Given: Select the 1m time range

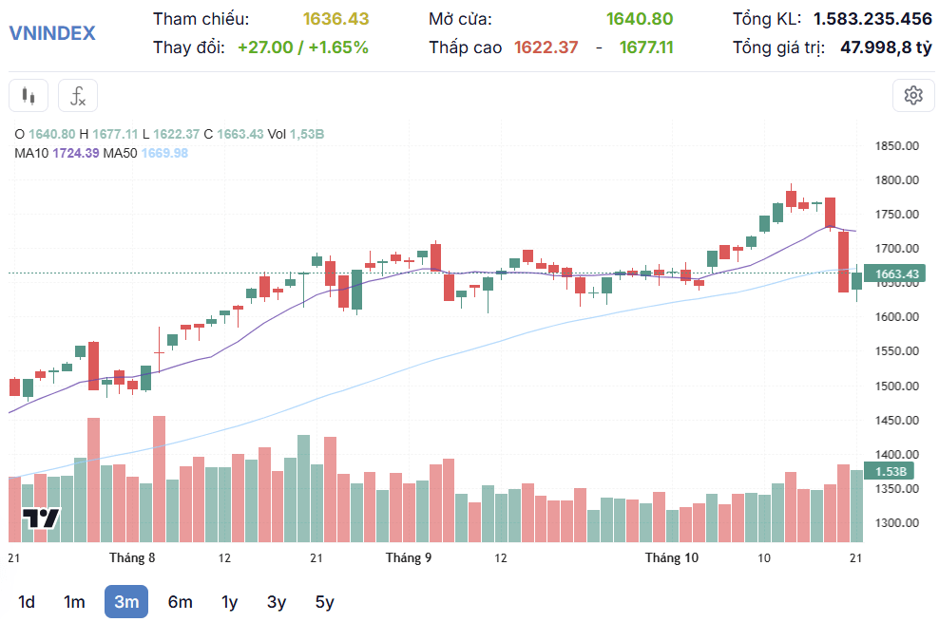Looking at the screenshot, I should [74, 602].
